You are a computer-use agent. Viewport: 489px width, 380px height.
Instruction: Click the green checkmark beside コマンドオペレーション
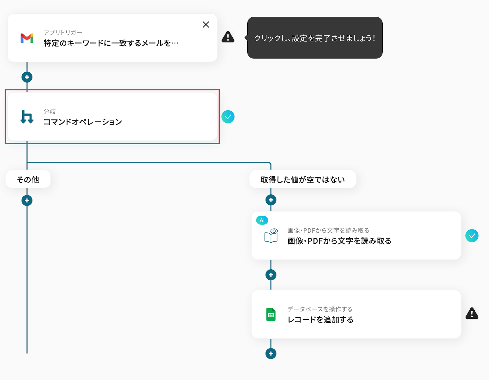(228, 117)
